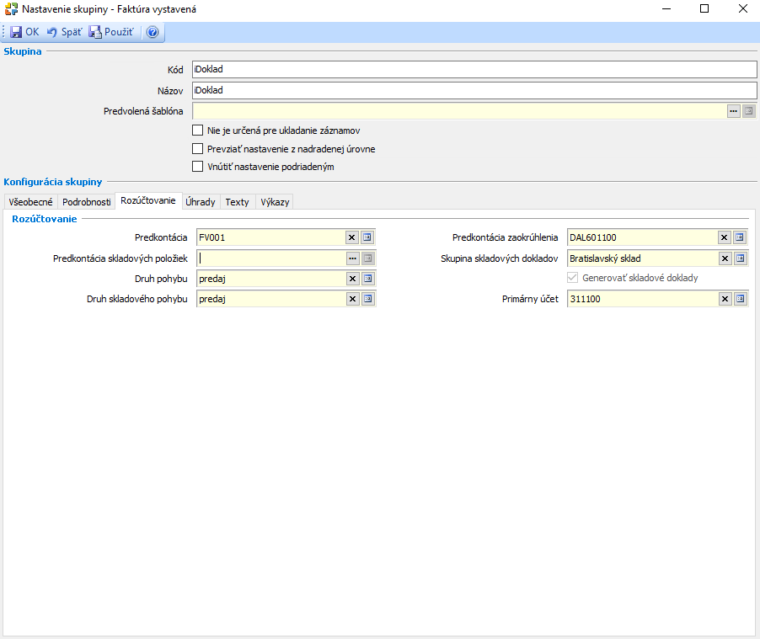Viewport: 760px width, 639px height.
Task: Open lookup list for Druh pohybu
Action: click(x=367, y=279)
